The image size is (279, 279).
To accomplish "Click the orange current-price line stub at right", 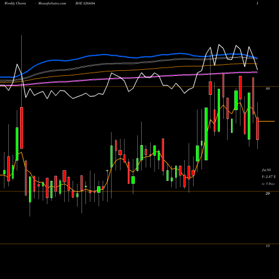I will tap(267, 121).
